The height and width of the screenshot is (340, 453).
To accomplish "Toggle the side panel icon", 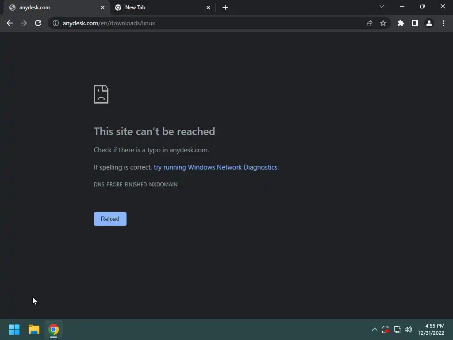I will pos(415,23).
